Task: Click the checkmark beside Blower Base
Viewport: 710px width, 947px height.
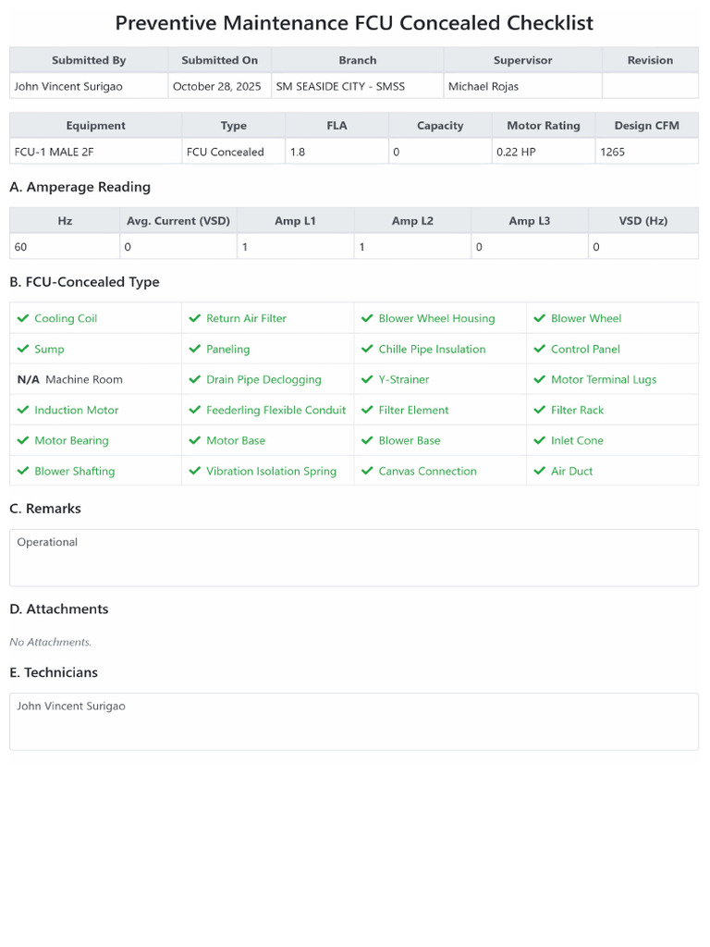Action: tap(367, 440)
